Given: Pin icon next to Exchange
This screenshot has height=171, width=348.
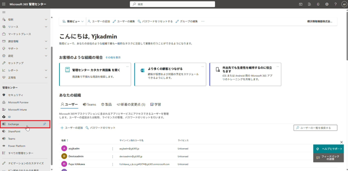Looking at the screenshot, I should pyautogui.click(x=44, y=124).
